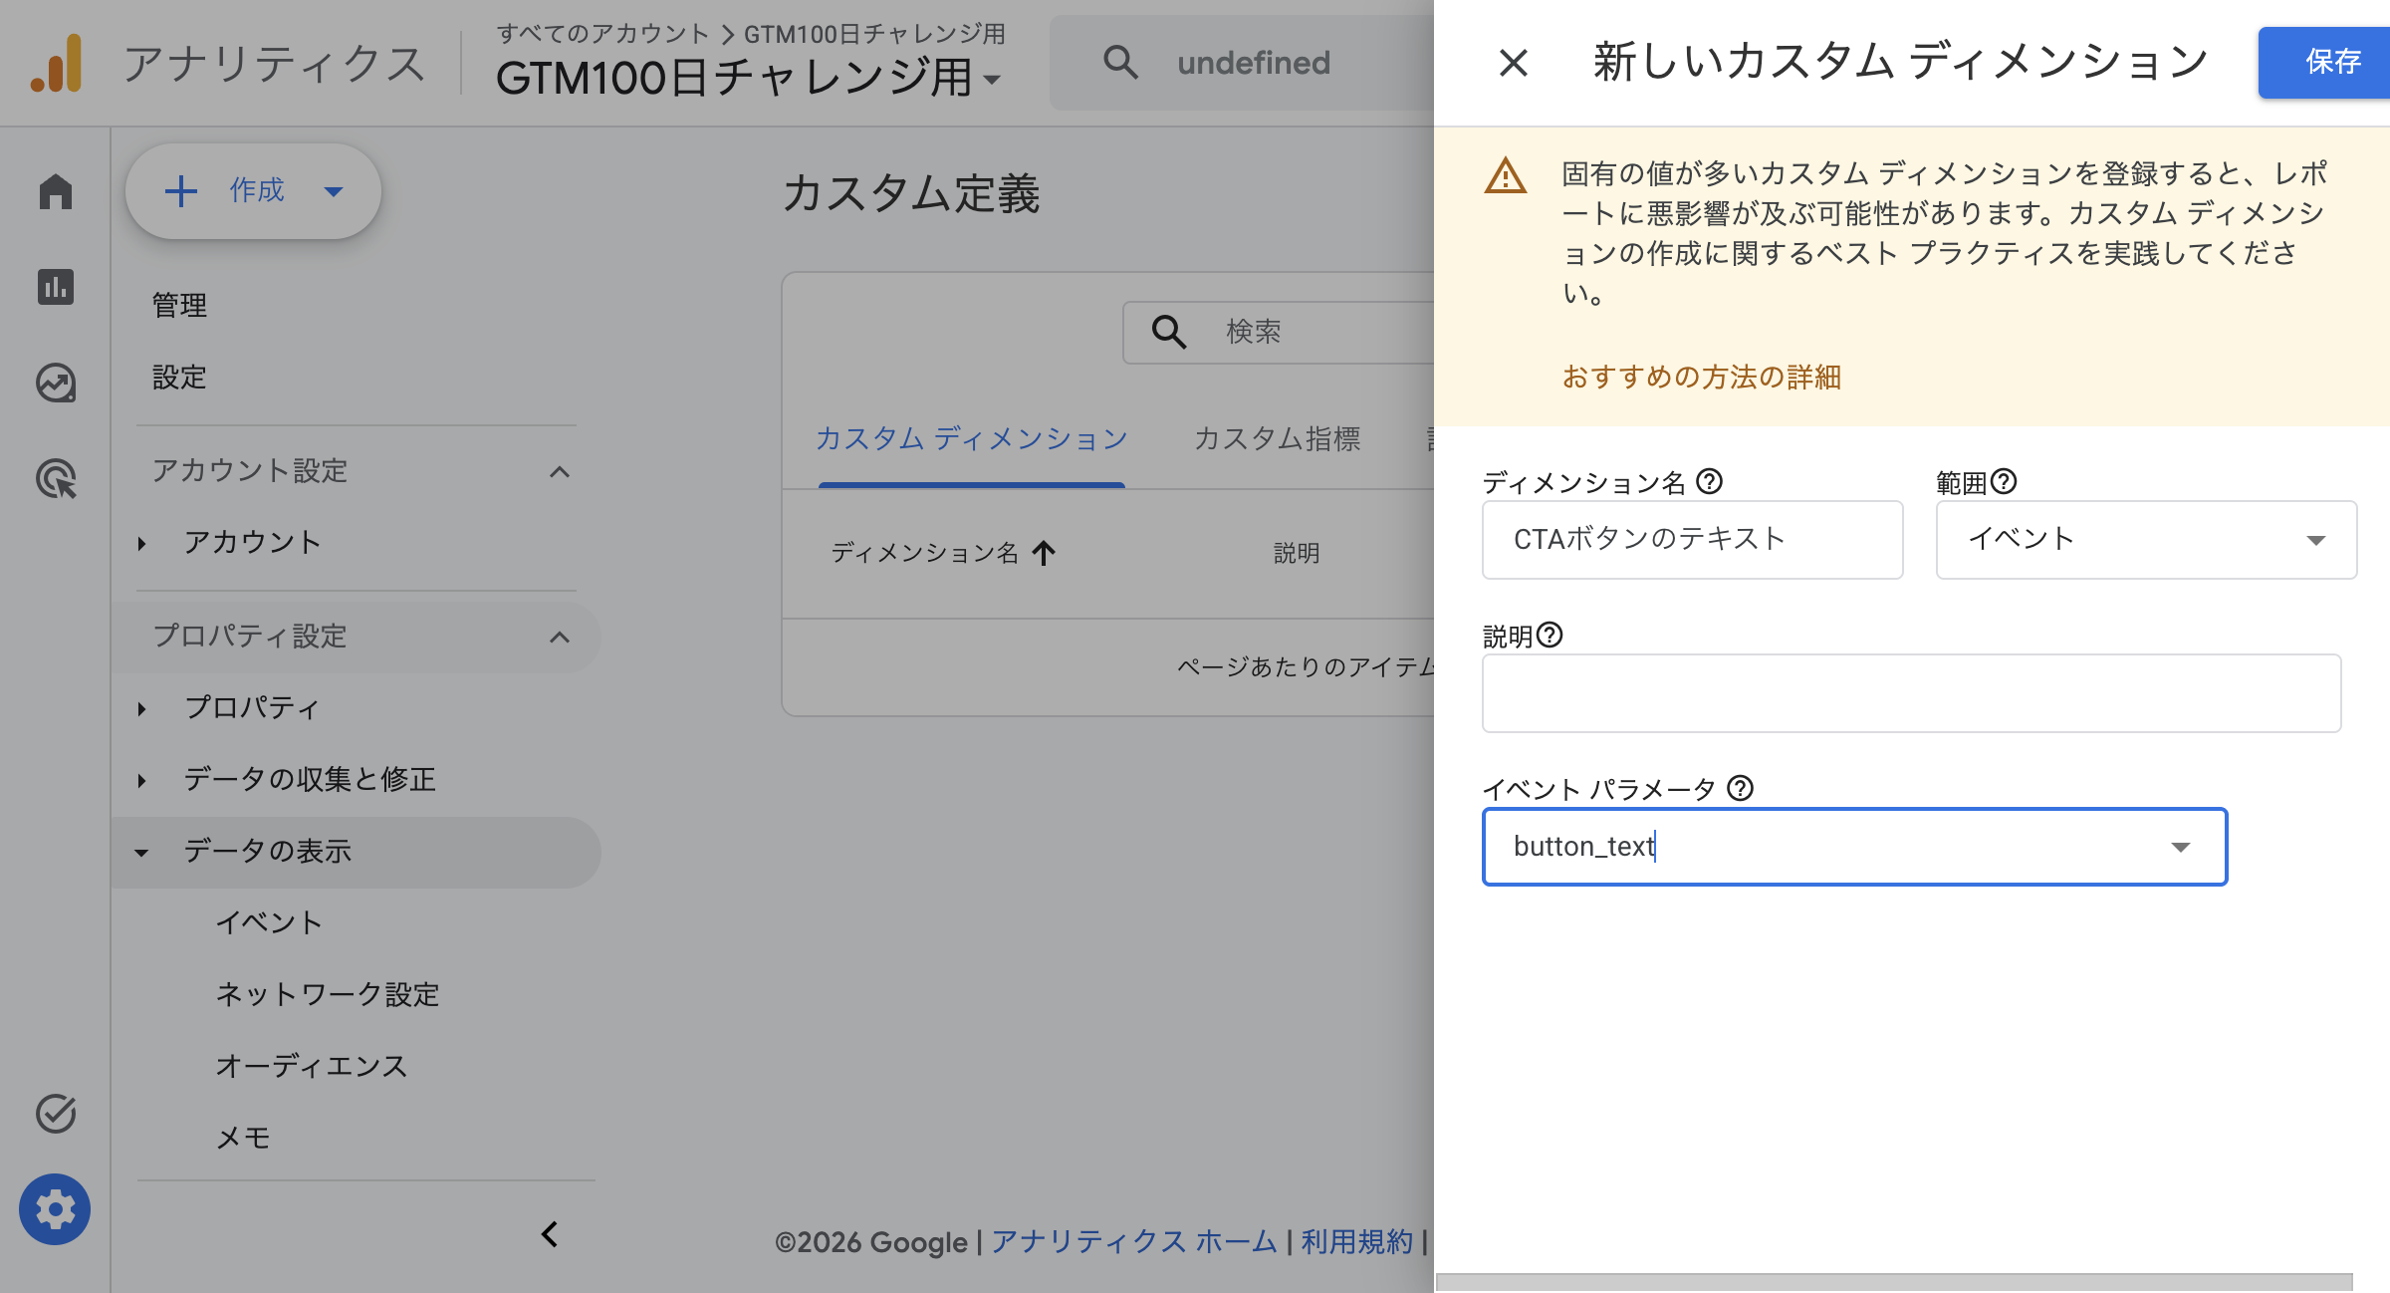Open the Explore icon in the left rail
This screenshot has height=1293, width=2390.
click(56, 383)
